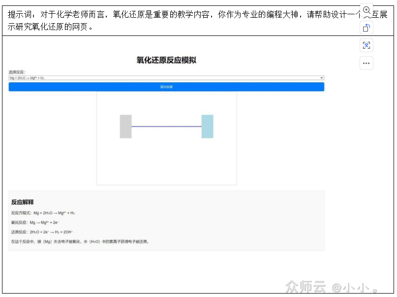This screenshot has height=297, width=397.
Task: Click the zoom-in magnifier icon
Action: (366, 10)
